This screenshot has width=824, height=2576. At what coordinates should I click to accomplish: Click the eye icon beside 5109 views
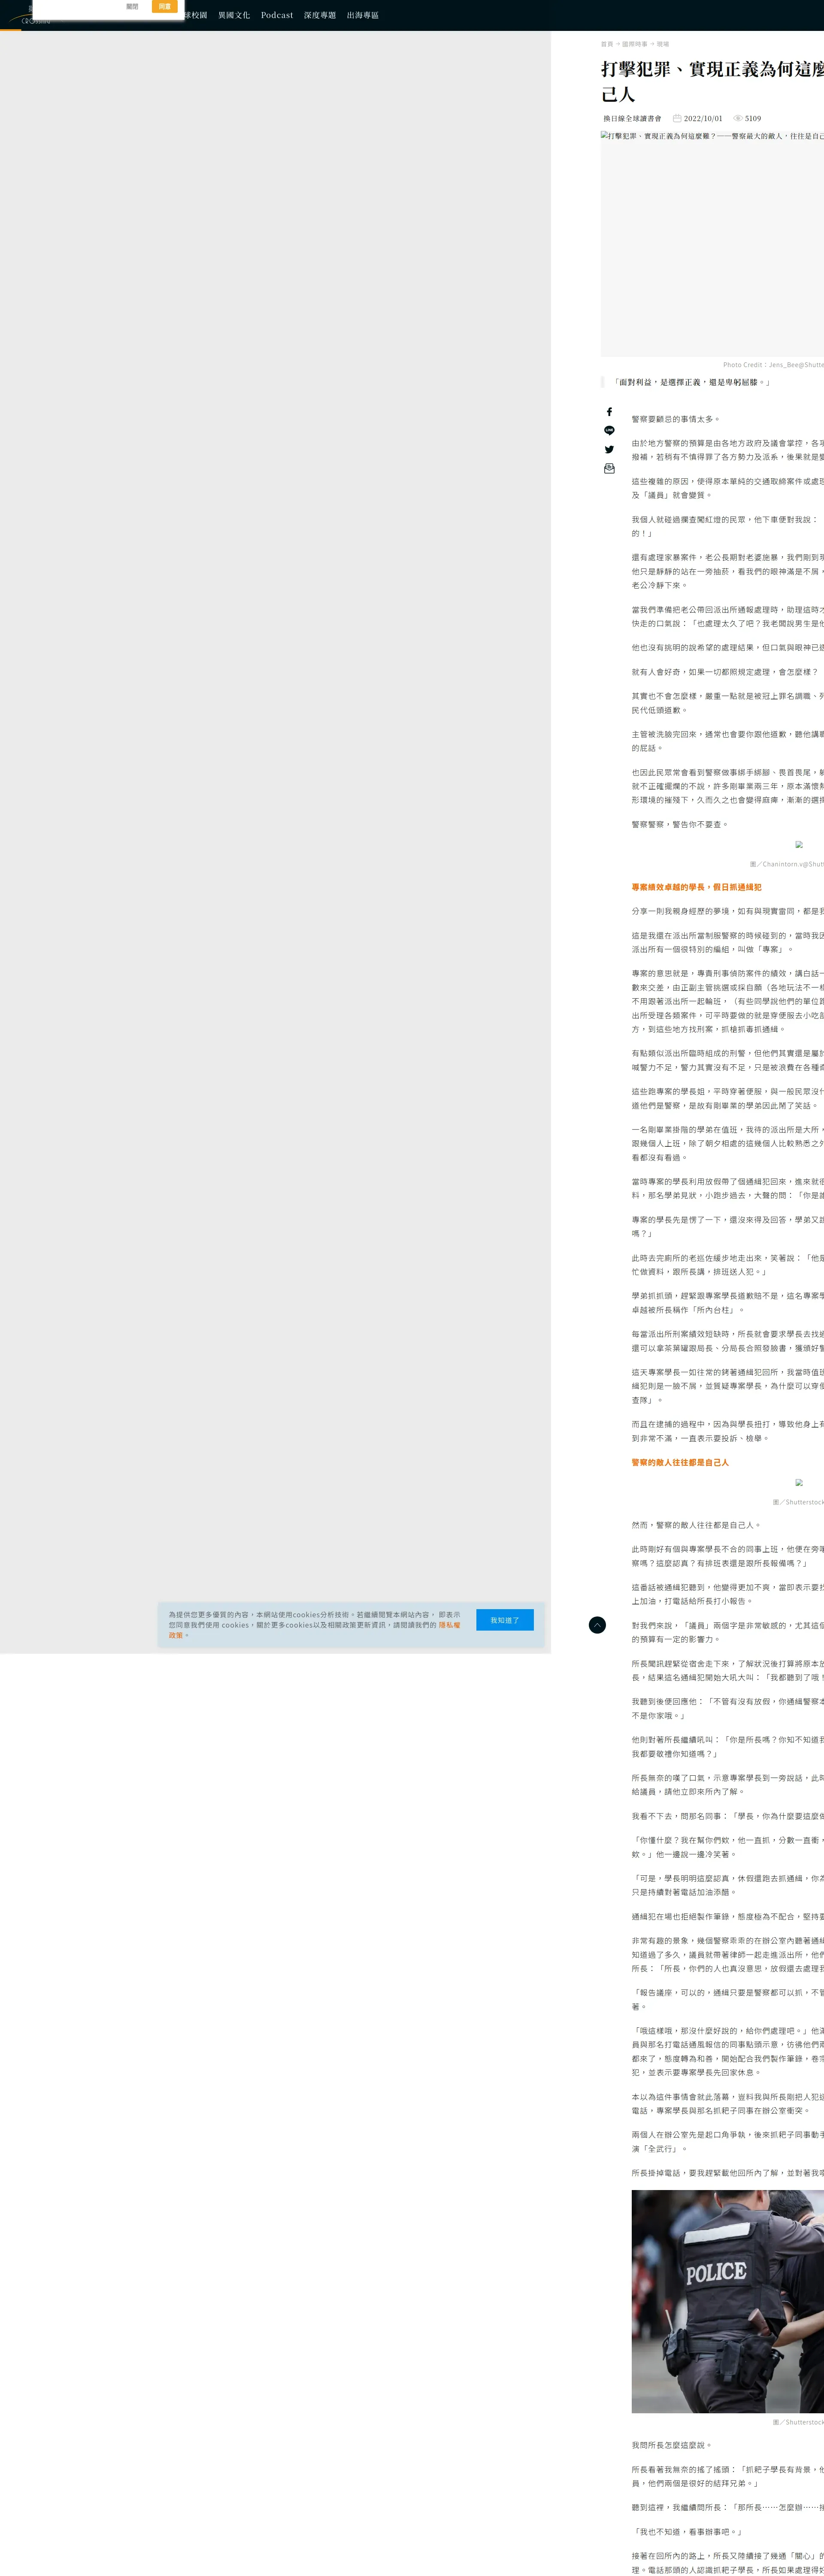tap(738, 118)
